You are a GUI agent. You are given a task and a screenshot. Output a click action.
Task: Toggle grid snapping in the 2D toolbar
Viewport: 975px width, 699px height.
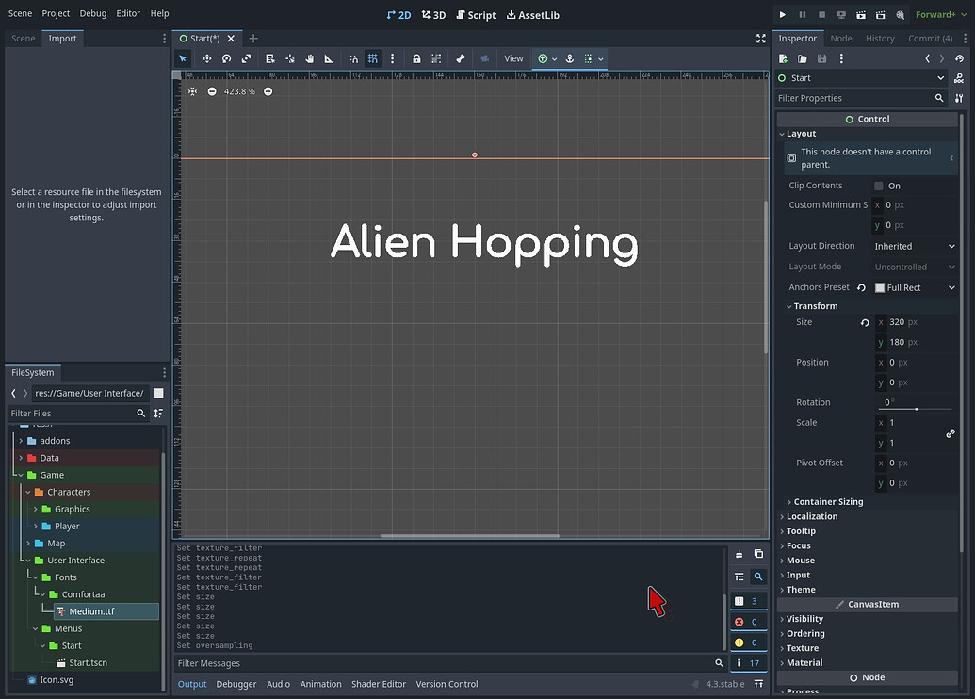tap(372, 58)
